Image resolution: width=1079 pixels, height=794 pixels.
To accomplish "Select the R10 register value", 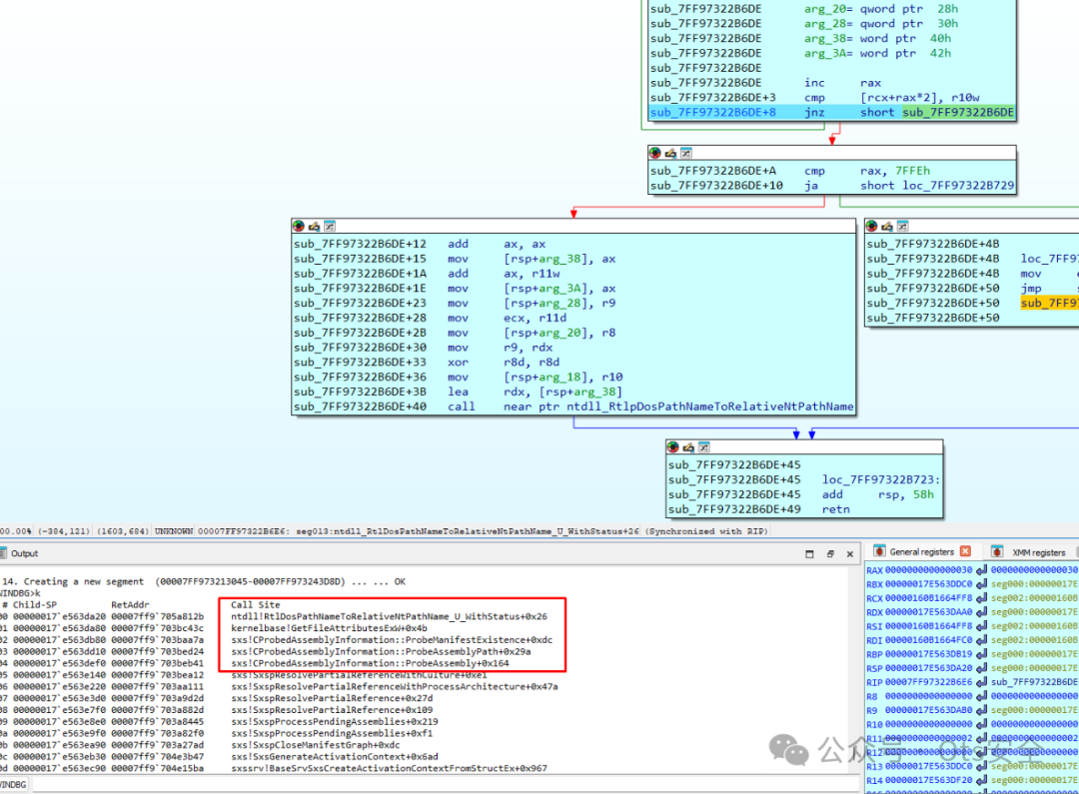I will [928, 724].
